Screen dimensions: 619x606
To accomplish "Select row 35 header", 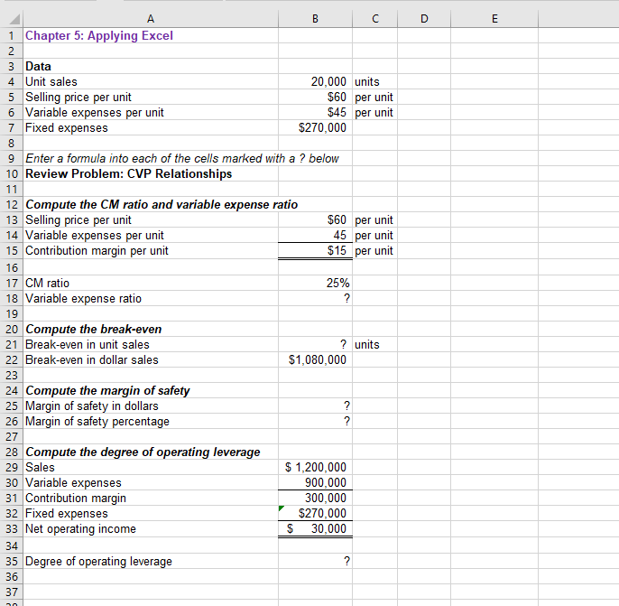I will pyautogui.click(x=12, y=562).
